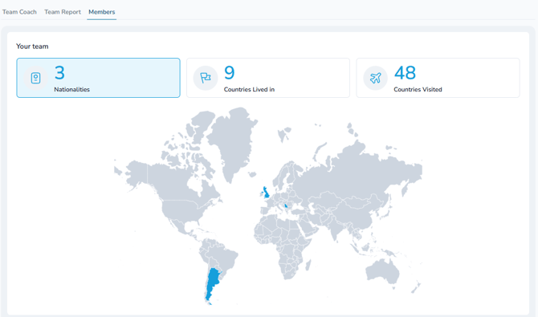Click Australia on the world map
Viewport: 538px width, 317px height.
(382, 271)
